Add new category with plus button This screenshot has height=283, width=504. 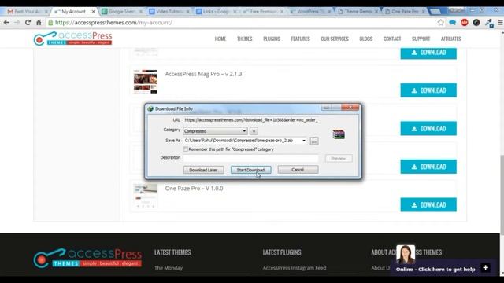pos(254,131)
